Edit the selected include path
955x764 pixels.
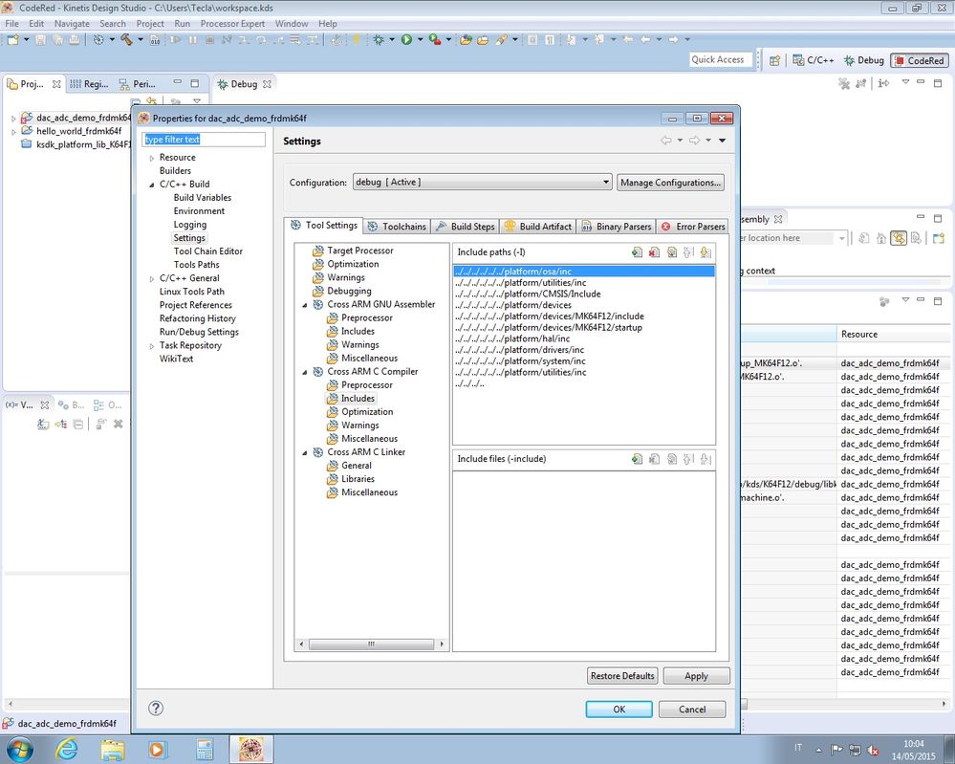[x=672, y=252]
